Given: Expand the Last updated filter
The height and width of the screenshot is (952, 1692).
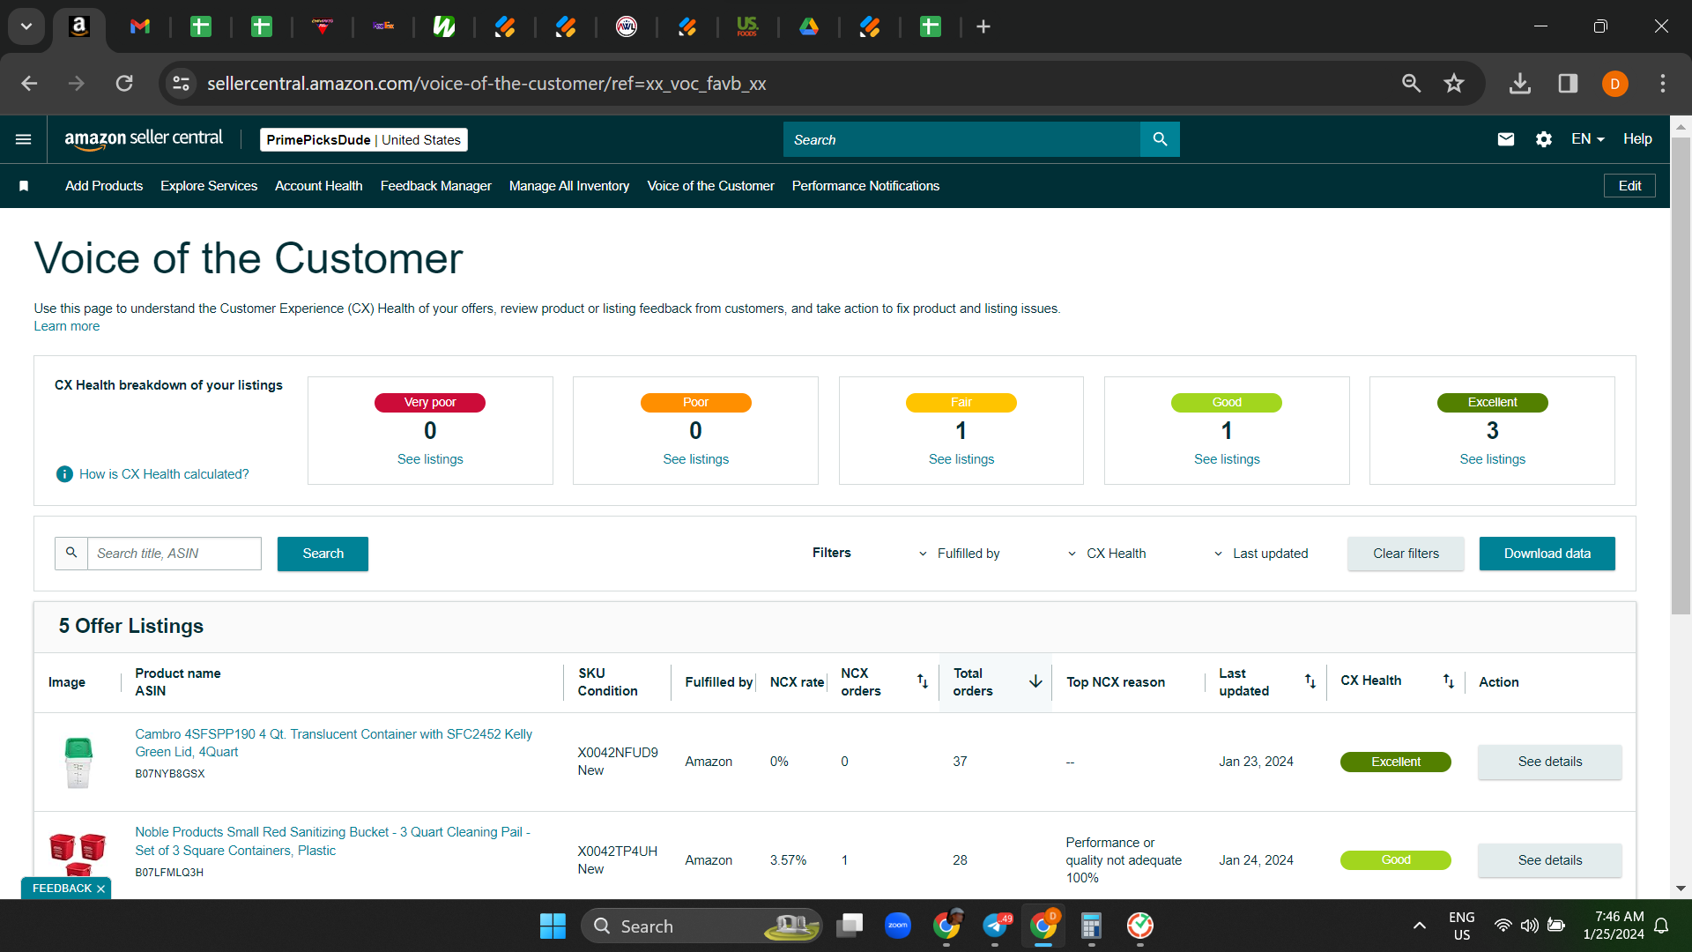Looking at the screenshot, I should tap(1260, 554).
